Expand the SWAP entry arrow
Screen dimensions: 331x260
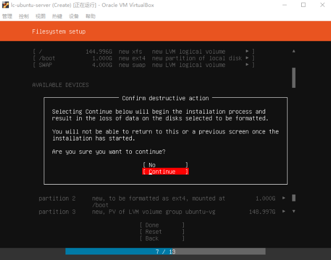[247, 65]
